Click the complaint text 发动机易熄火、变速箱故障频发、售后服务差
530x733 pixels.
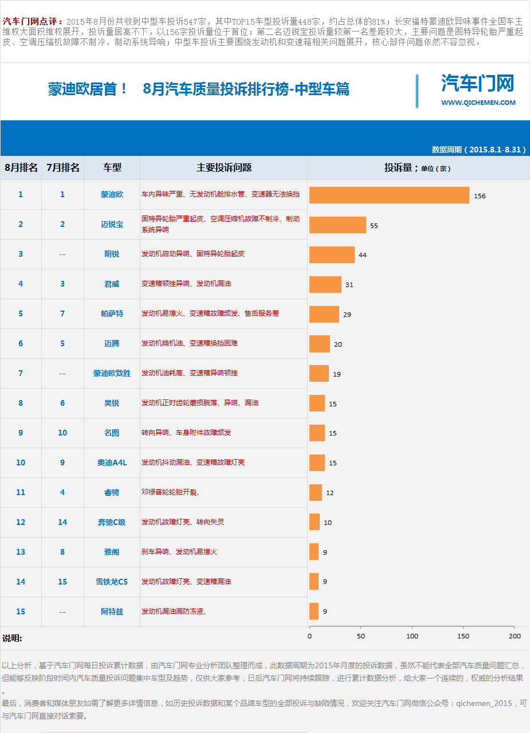coord(210,313)
